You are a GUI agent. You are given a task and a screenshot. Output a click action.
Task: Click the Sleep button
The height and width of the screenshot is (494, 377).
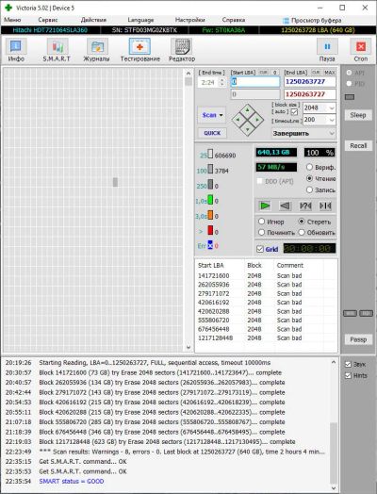[x=358, y=115]
